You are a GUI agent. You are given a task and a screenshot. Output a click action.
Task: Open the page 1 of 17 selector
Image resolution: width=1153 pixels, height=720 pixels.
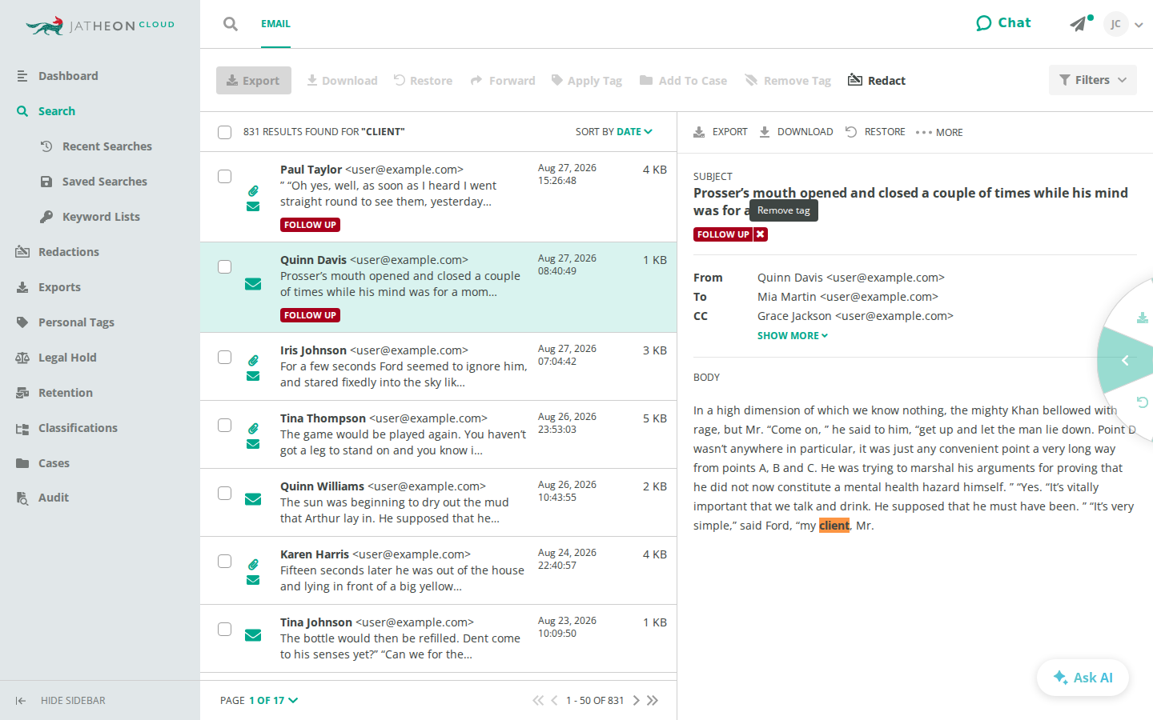click(273, 701)
